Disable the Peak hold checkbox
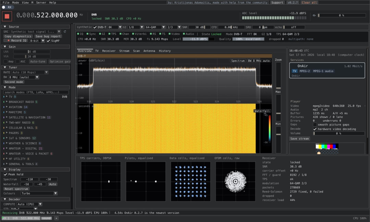This screenshot has width=370, height=222. (5, 174)
